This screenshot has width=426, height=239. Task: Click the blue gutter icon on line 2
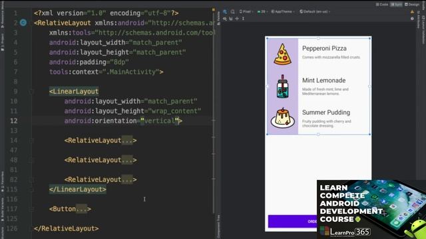coord(23,23)
